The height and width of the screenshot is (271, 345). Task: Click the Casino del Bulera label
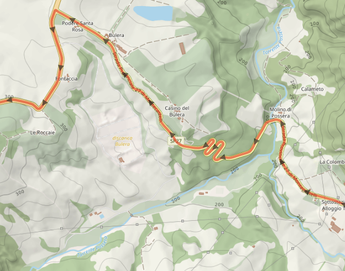click(x=177, y=111)
